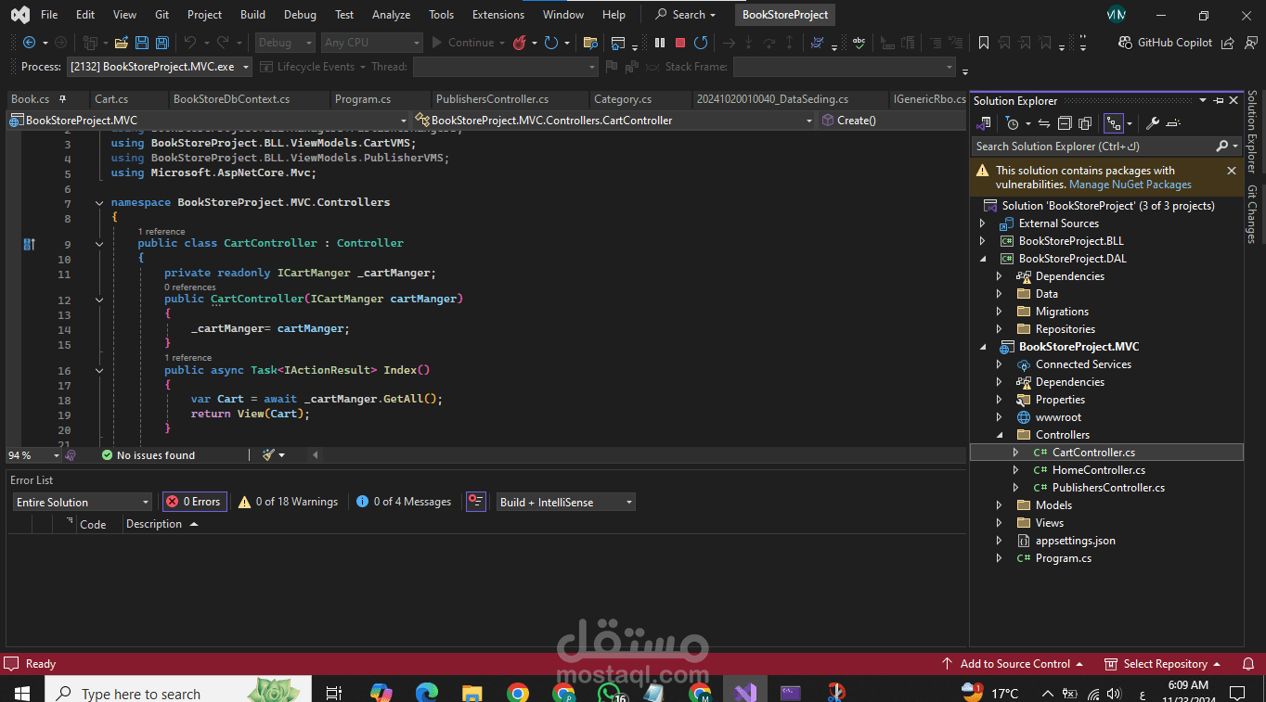Click the Send Feedback person icon
Screen dimensions: 1266x702
click(x=1249, y=43)
